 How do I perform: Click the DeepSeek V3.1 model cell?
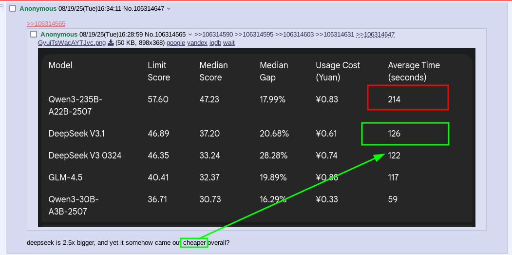(x=76, y=134)
